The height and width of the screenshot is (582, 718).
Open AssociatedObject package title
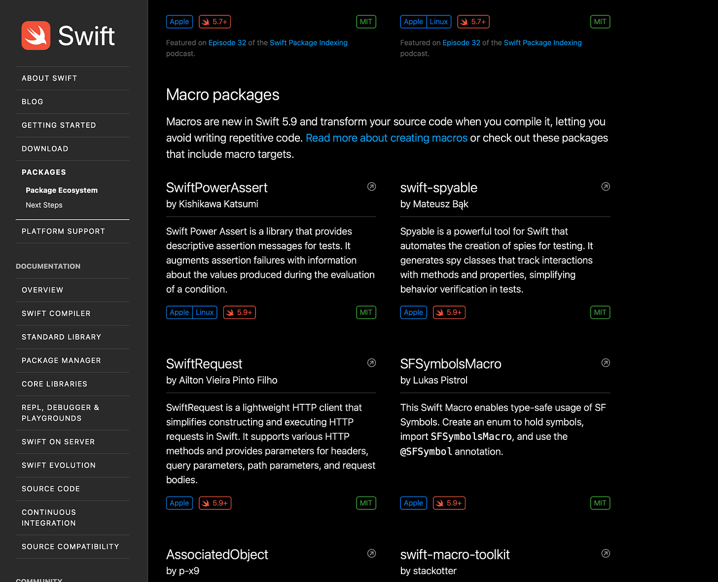click(217, 554)
